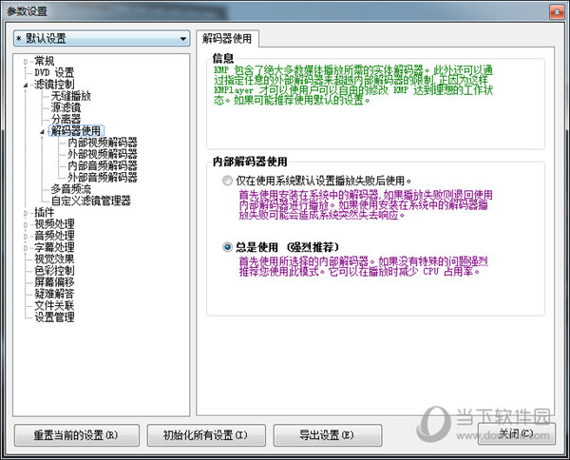
Task: Select 色彩控制 in the settings tree
Action: point(54,271)
